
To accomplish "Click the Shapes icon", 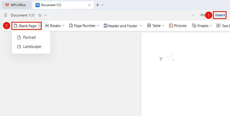I will 194,26.
